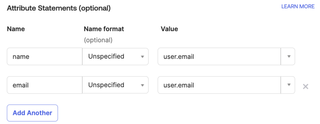This screenshot has height=124, width=320.
Task: Remove the email attribute statement row
Action: coord(305,86)
